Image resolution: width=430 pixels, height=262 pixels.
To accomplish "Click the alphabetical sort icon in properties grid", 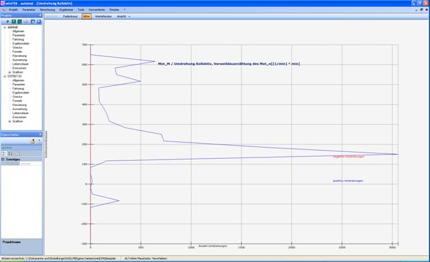I will point(10,153).
